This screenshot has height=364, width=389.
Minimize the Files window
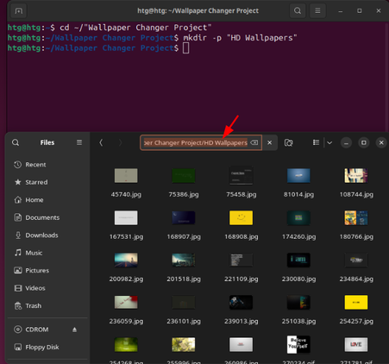(346, 142)
